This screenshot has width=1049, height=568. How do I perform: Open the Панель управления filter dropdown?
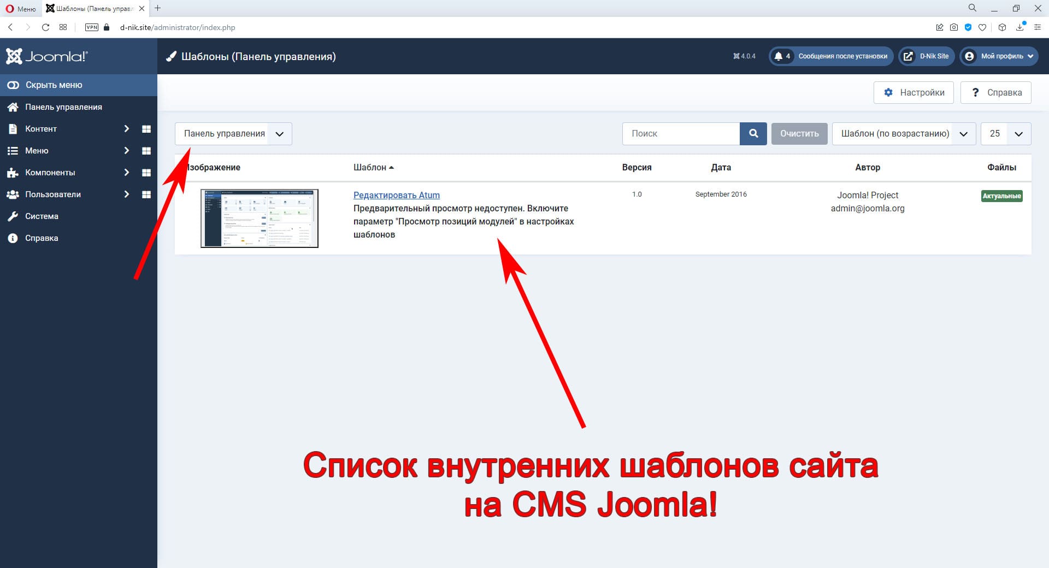tap(233, 134)
